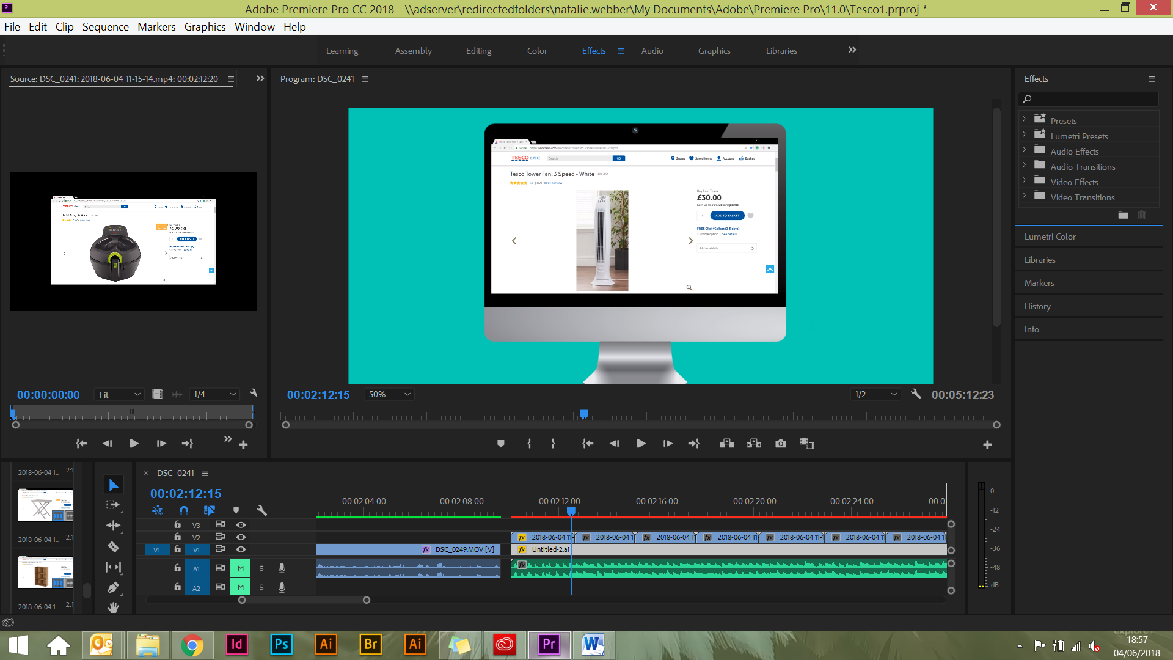Toggle V3 track output eye
The image size is (1173, 660).
(x=241, y=525)
